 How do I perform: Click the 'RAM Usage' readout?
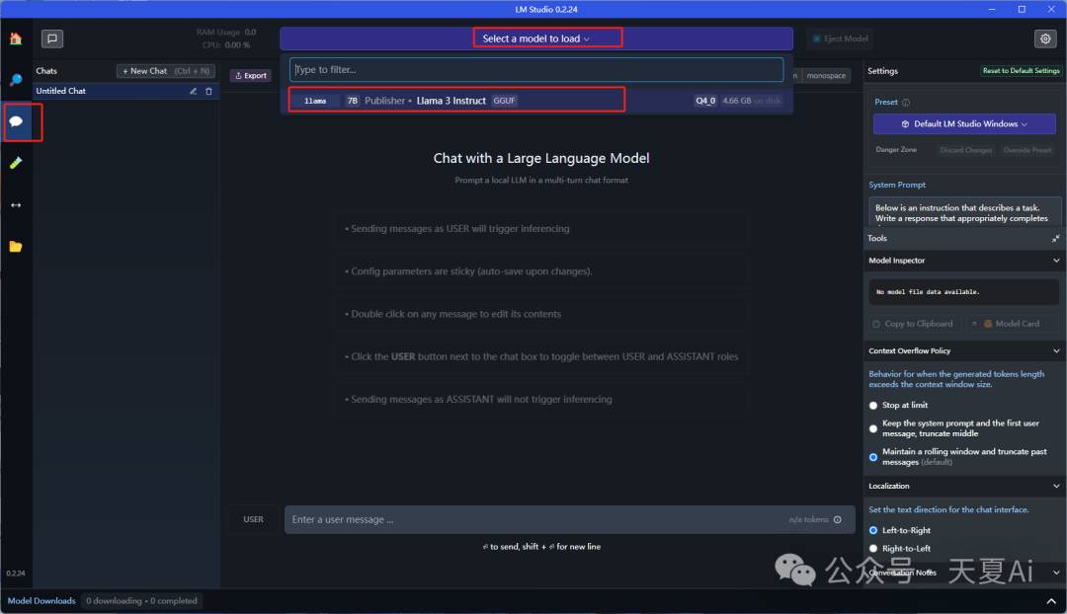(226, 32)
